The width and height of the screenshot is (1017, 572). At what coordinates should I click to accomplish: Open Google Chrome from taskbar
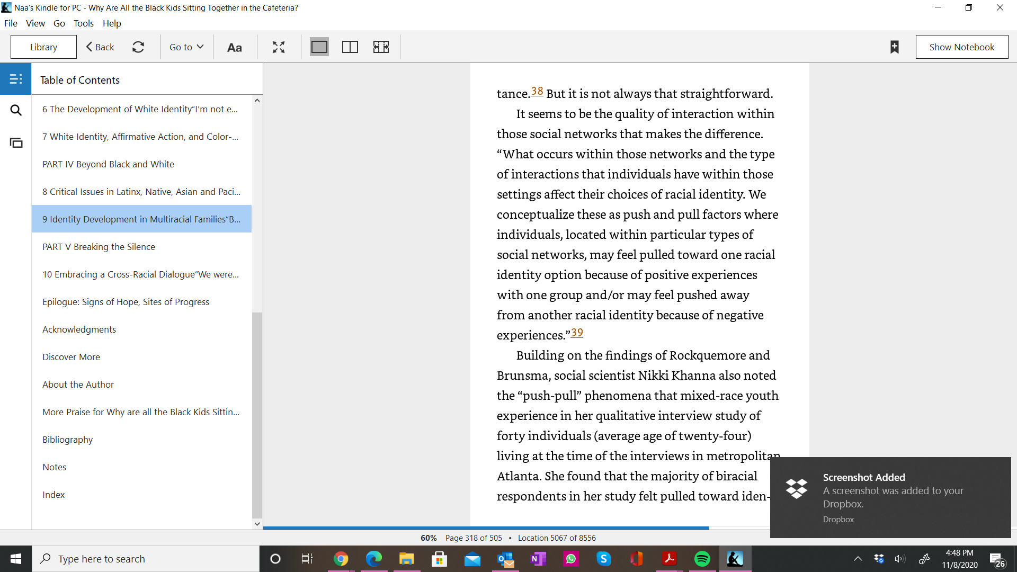coord(341,559)
